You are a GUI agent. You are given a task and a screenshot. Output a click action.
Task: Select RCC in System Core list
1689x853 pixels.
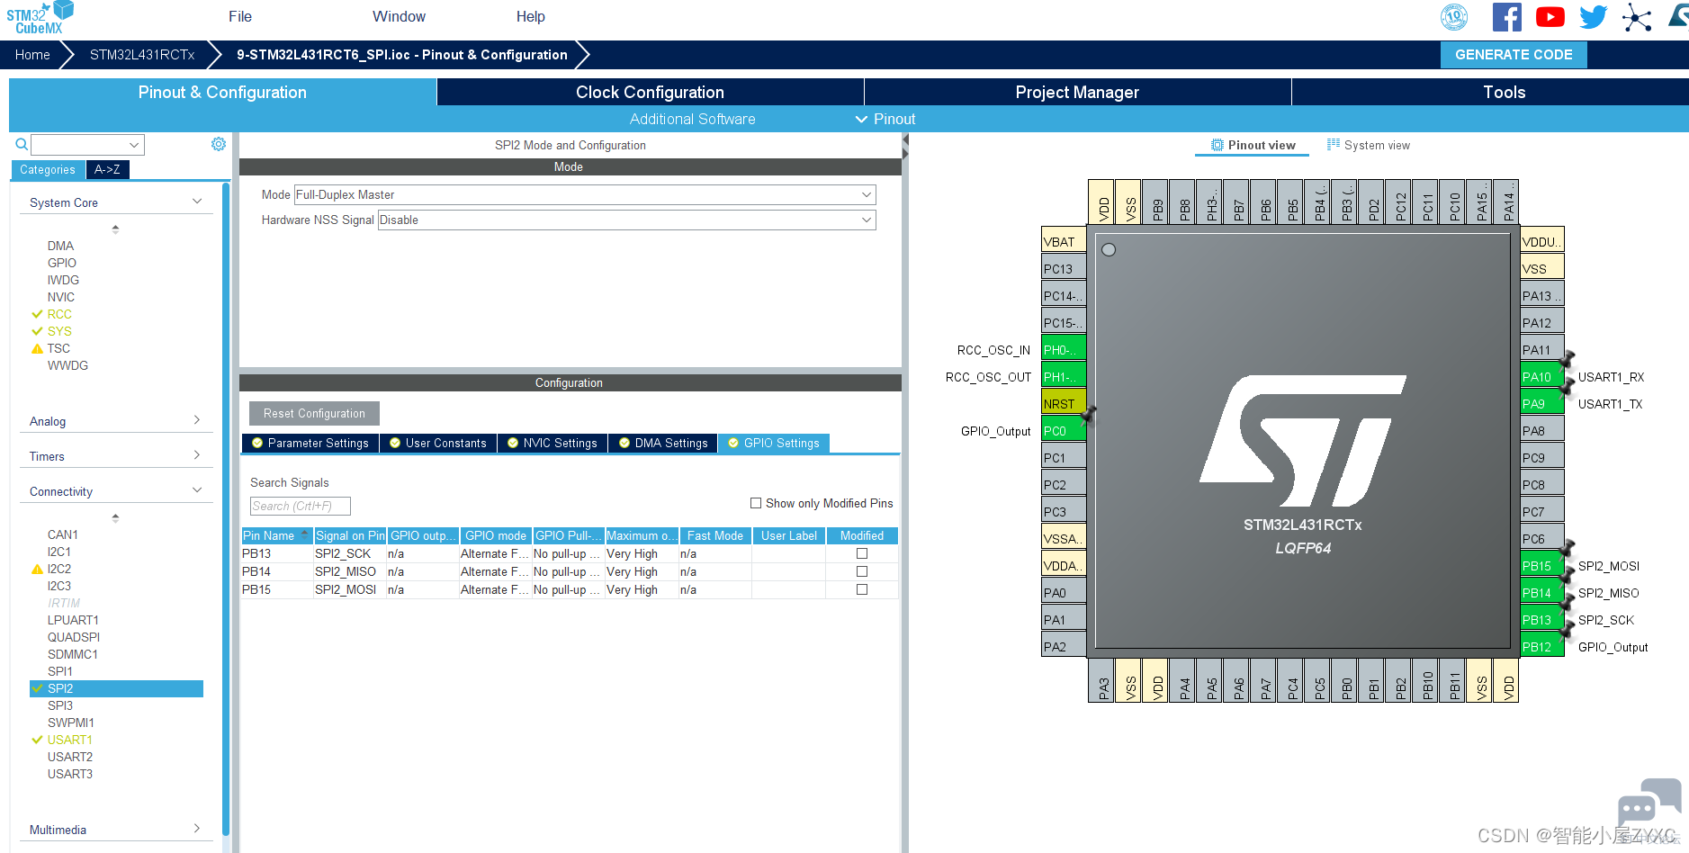pyautogui.click(x=59, y=314)
